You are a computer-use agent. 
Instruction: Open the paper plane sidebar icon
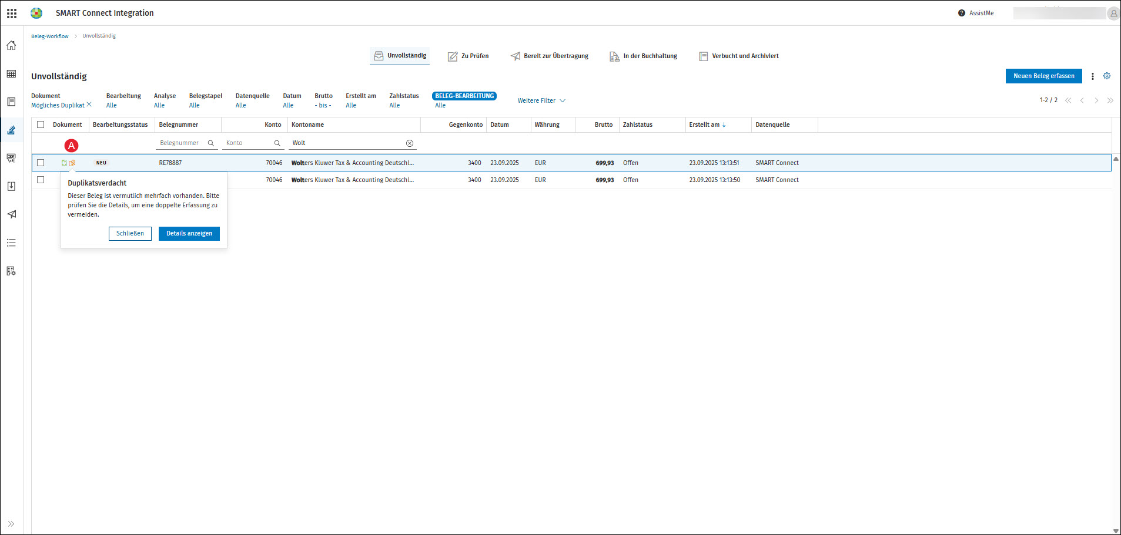[x=11, y=214]
